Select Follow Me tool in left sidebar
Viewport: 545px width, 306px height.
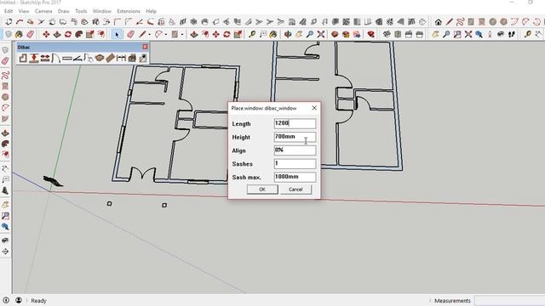[5, 144]
